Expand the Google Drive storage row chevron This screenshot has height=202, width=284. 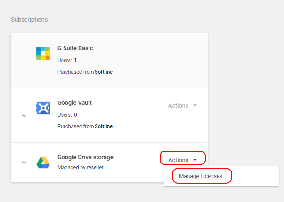click(24, 163)
